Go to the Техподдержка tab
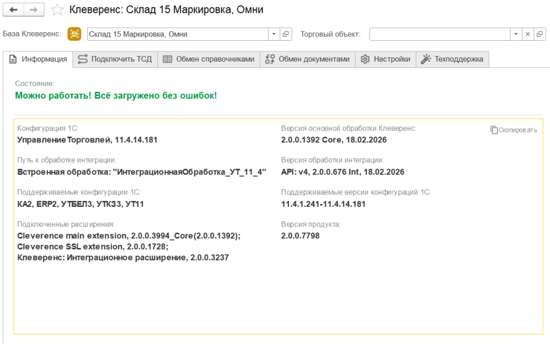Screen dimensions: 550x344 [x=452, y=59]
